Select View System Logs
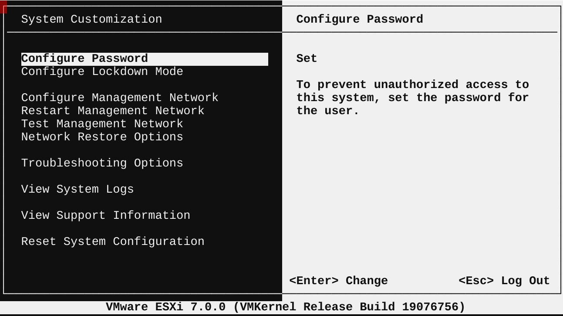563x316 pixels. tap(78, 190)
